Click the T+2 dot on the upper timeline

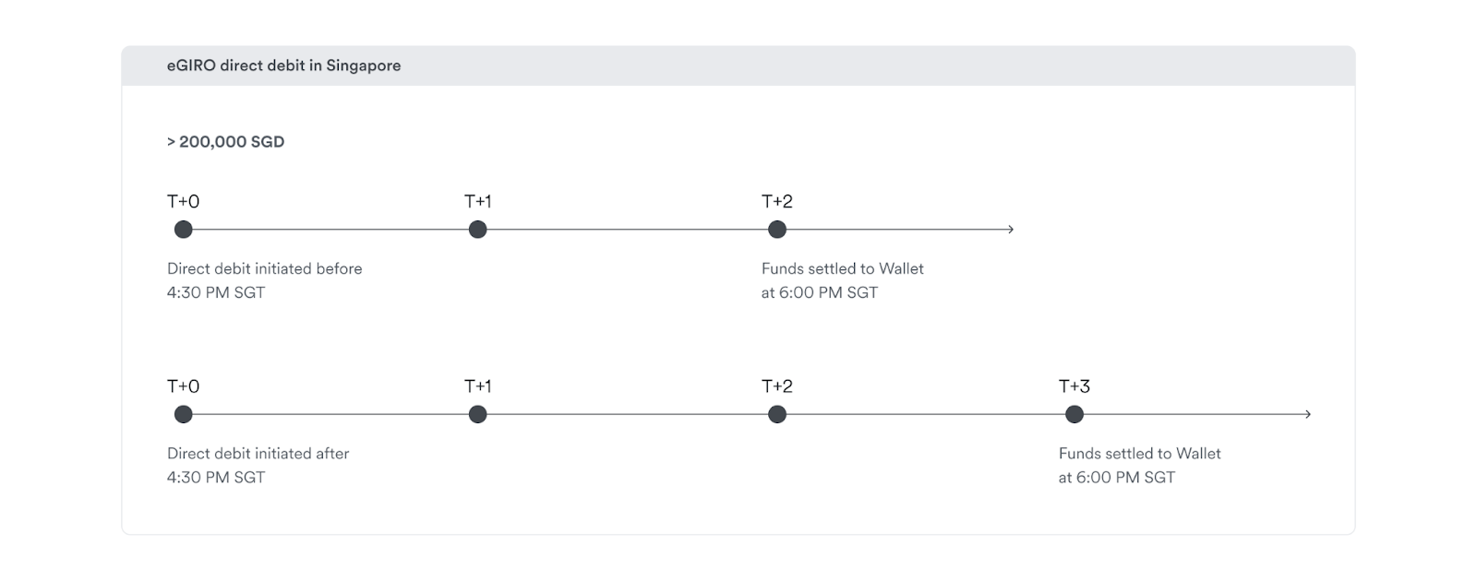pyautogui.click(x=777, y=230)
